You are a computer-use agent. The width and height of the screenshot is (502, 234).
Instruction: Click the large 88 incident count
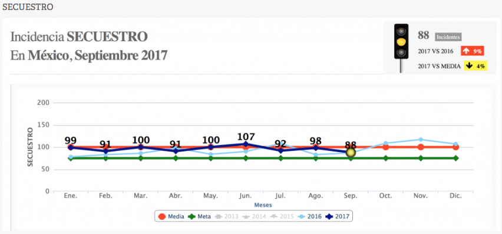pos(423,35)
